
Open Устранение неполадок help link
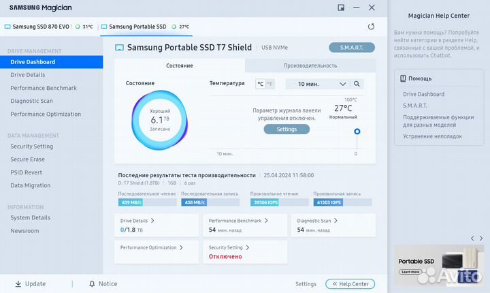pyautogui.click(x=432, y=136)
